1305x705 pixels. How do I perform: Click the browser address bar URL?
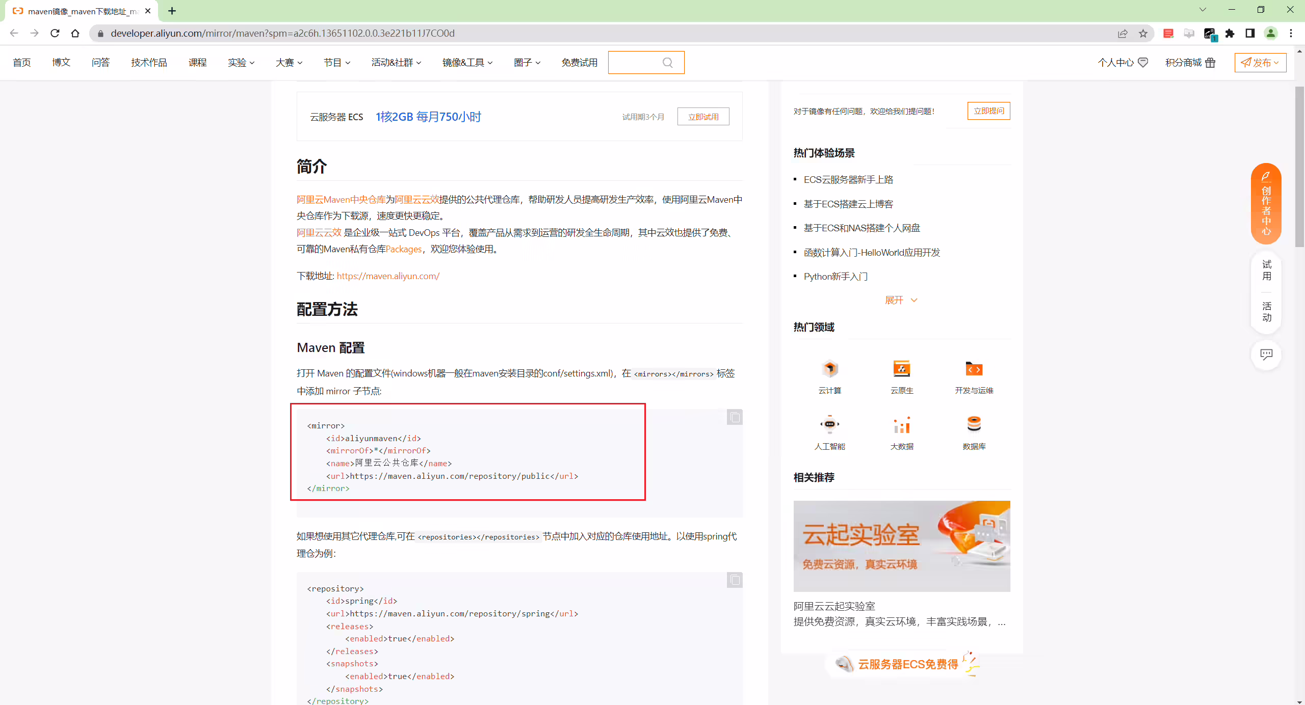point(282,33)
